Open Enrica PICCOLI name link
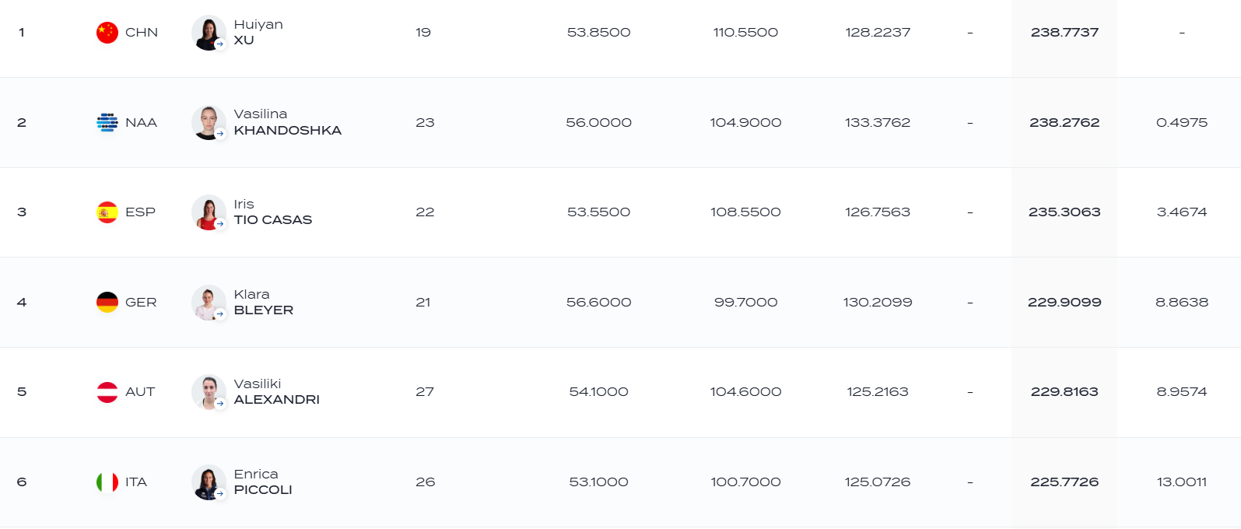1241x529 pixels. pos(263,482)
